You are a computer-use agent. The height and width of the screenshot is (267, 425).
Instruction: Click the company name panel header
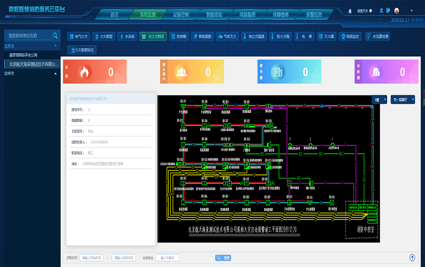tap(111, 99)
